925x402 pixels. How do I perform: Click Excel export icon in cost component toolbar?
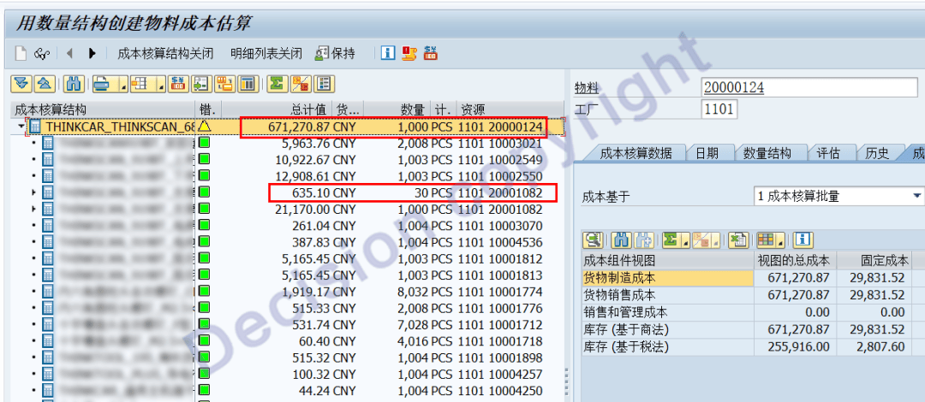737,239
